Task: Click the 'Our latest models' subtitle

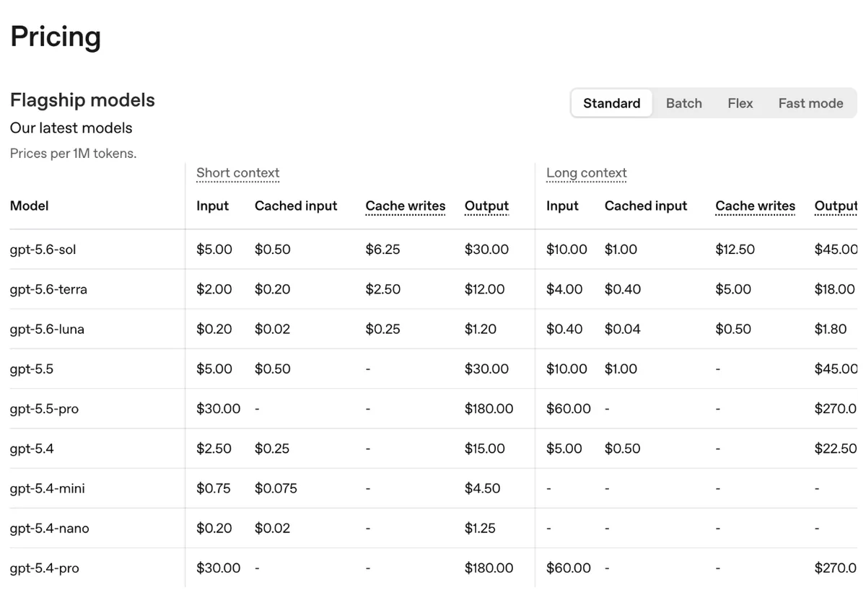Action: pyautogui.click(x=71, y=128)
